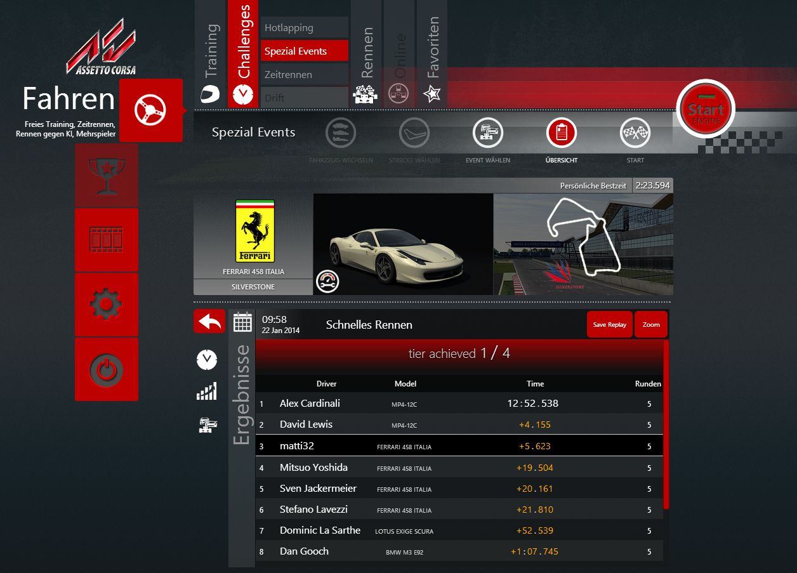Screen dimensions: 797x573
Task: Click the Save Replay button
Action: (x=609, y=324)
